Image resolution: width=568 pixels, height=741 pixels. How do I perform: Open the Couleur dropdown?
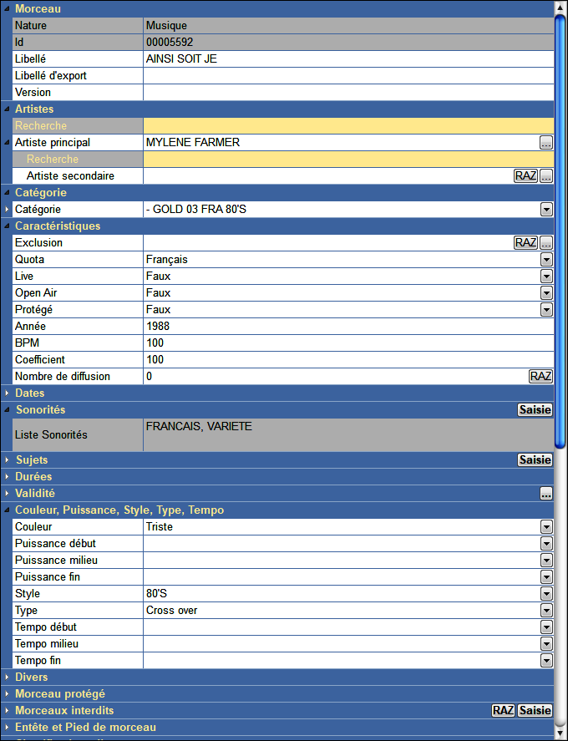coord(546,527)
